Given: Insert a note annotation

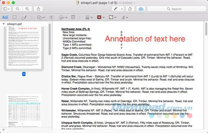Looking at the screenshot, I should (x=73, y=17).
